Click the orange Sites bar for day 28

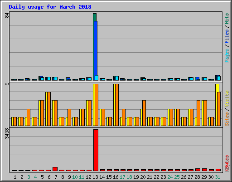tap(198, 113)
